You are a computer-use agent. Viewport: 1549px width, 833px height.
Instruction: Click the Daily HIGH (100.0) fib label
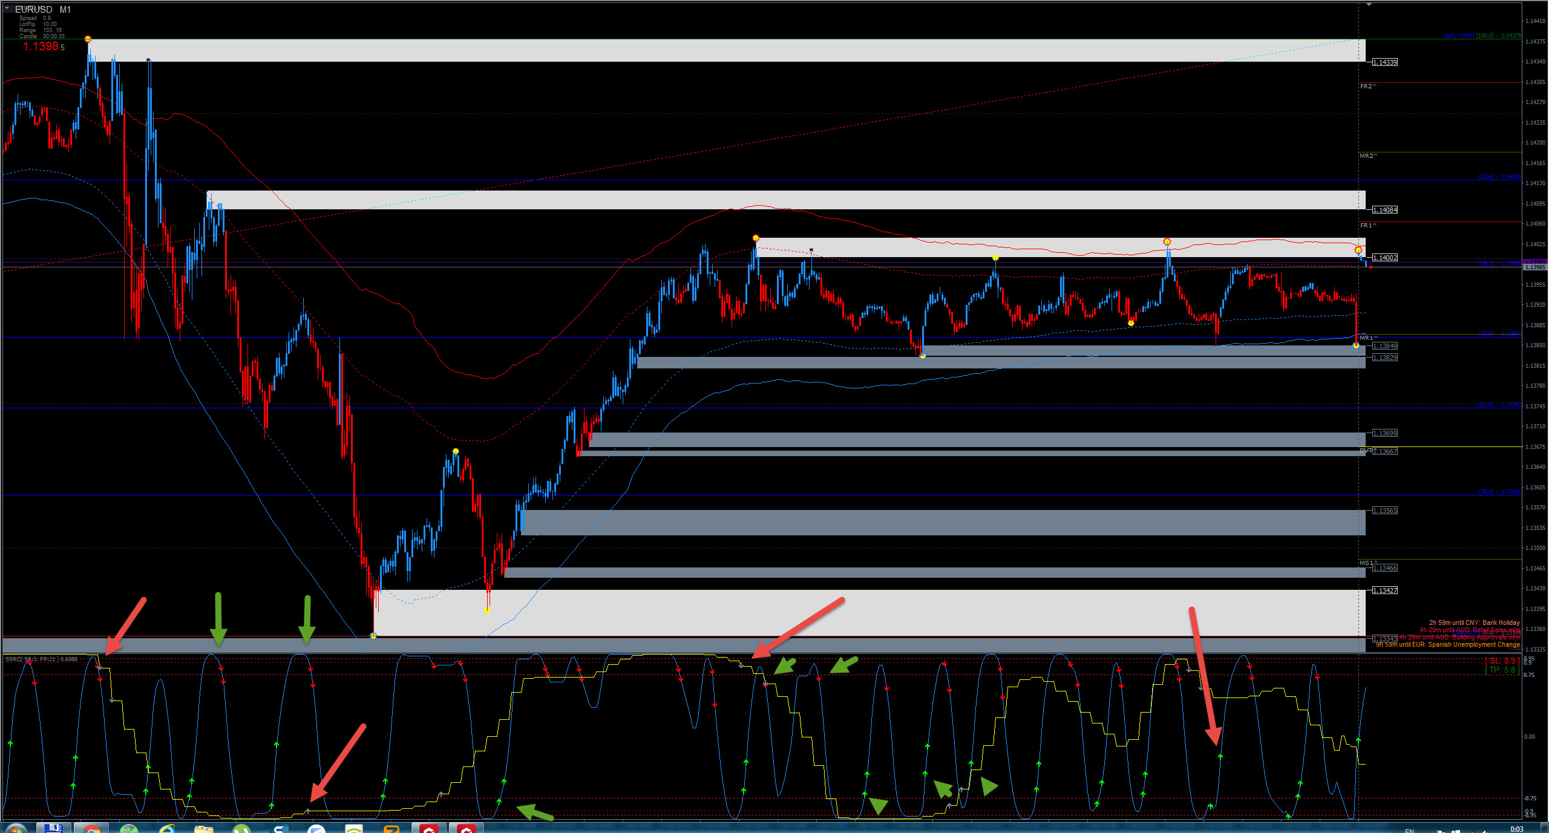[1482, 36]
